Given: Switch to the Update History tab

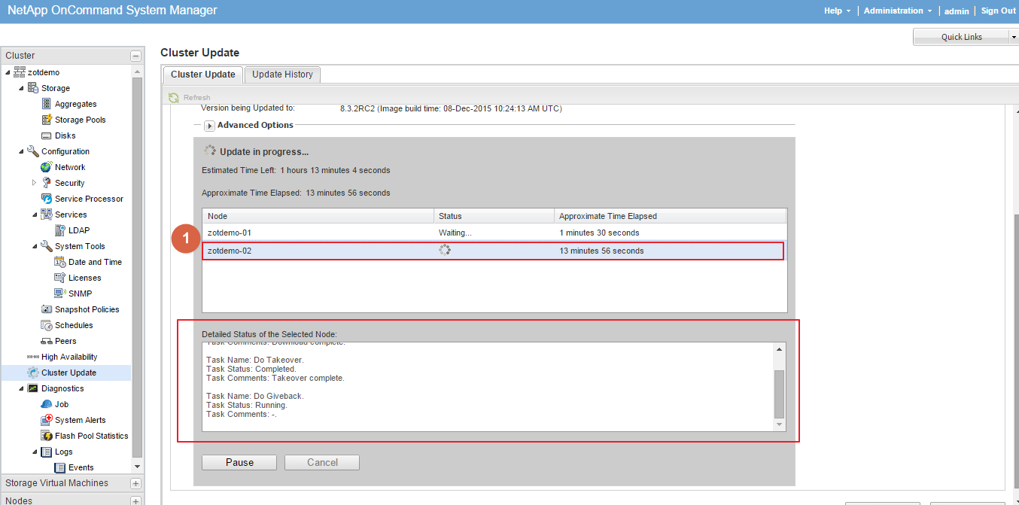Looking at the screenshot, I should [282, 75].
